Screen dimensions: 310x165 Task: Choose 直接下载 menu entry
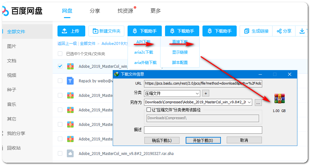point(180,42)
